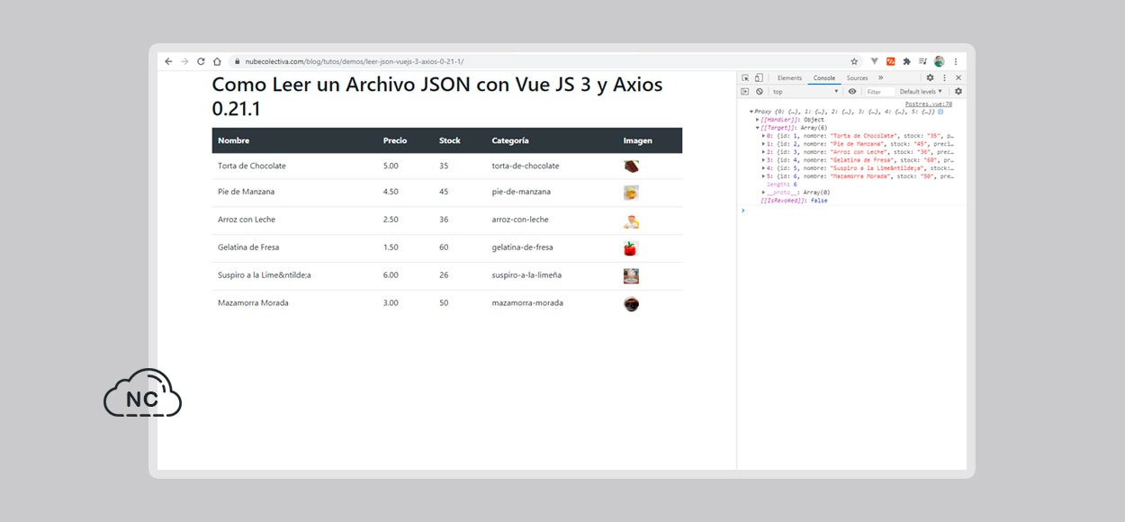
Task: Expand the __proto__ Array(0) entry
Action: (x=764, y=193)
